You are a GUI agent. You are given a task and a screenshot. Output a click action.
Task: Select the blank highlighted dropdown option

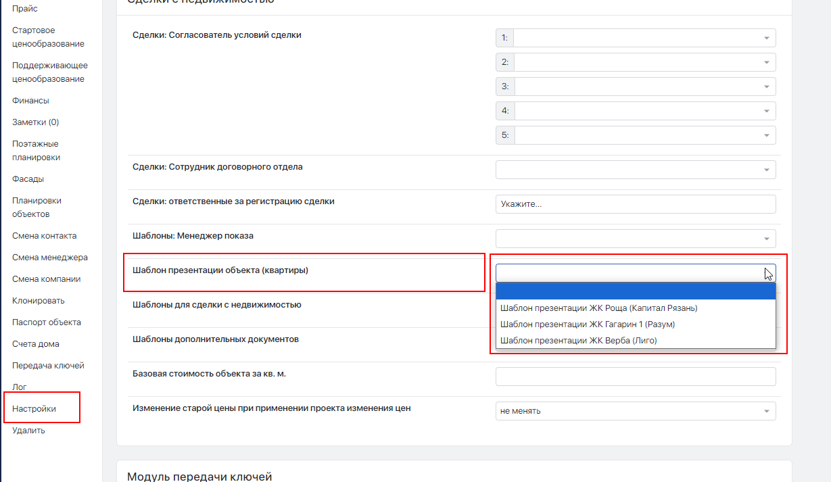click(x=635, y=291)
